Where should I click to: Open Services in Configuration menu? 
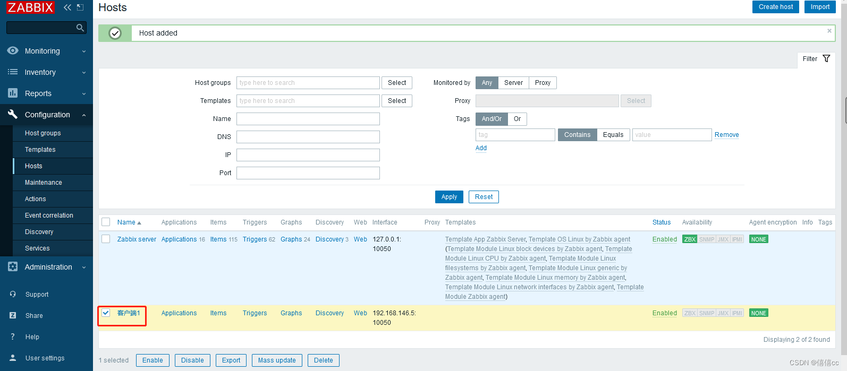(37, 248)
